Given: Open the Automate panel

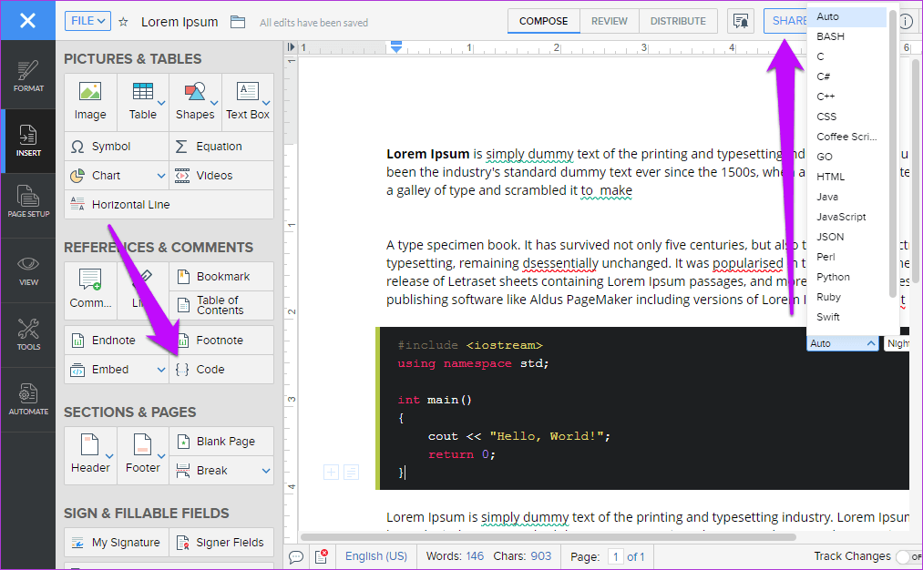Looking at the screenshot, I should click(28, 400).
